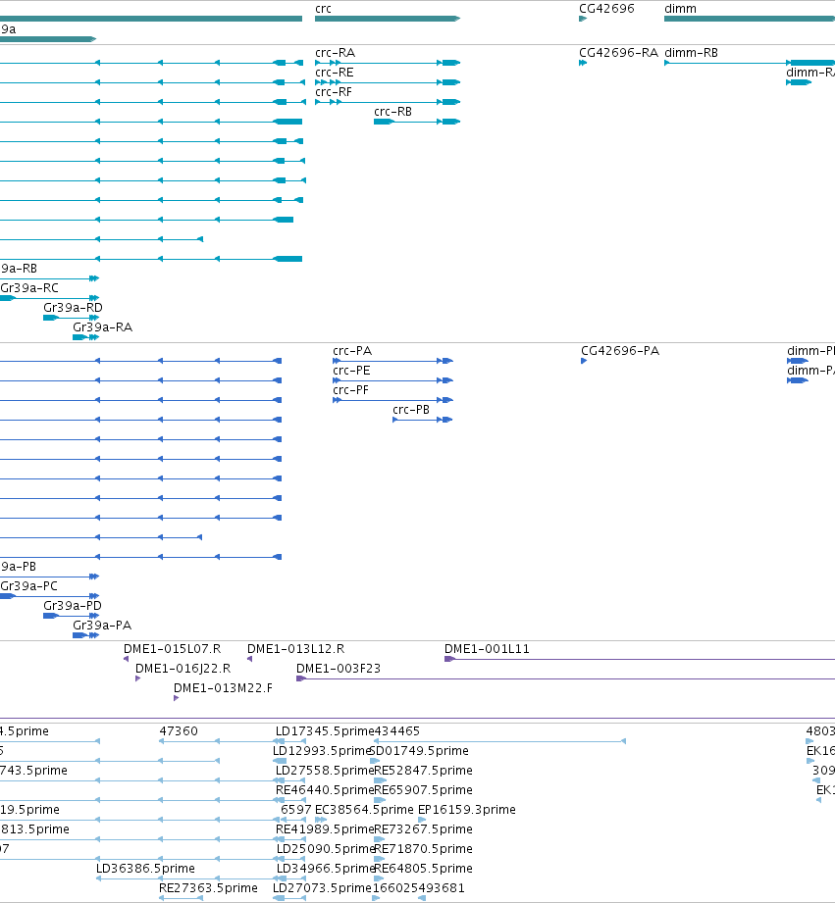Select EST label LD17345.5prime

click(x=325, y=731)
